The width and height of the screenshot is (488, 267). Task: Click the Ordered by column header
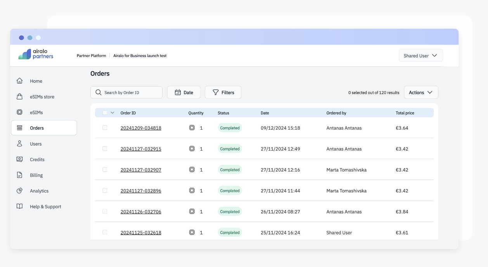click(336, 113)
